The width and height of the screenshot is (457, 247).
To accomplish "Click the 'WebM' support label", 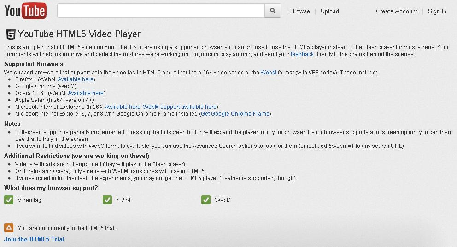I will pos(223,200).
